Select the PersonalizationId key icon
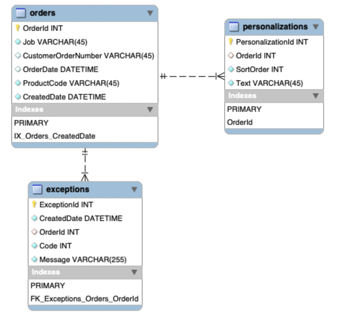The height and width of the screenshot is (317, 338). click(231, 42)
